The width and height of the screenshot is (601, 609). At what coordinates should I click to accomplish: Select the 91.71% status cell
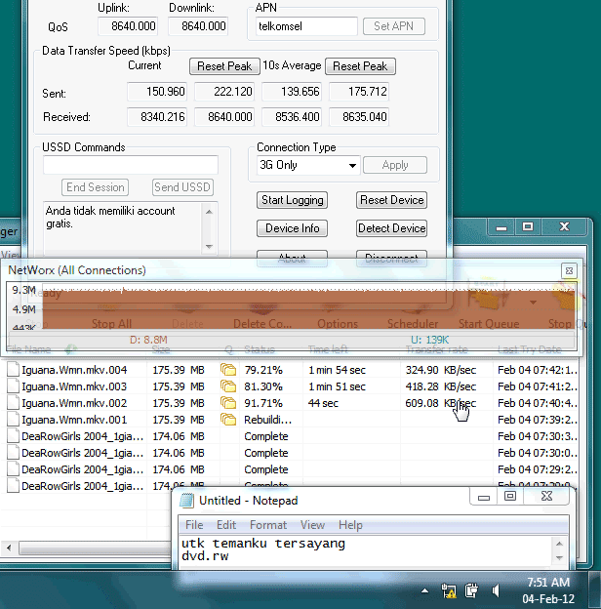(x=263, y=403)
